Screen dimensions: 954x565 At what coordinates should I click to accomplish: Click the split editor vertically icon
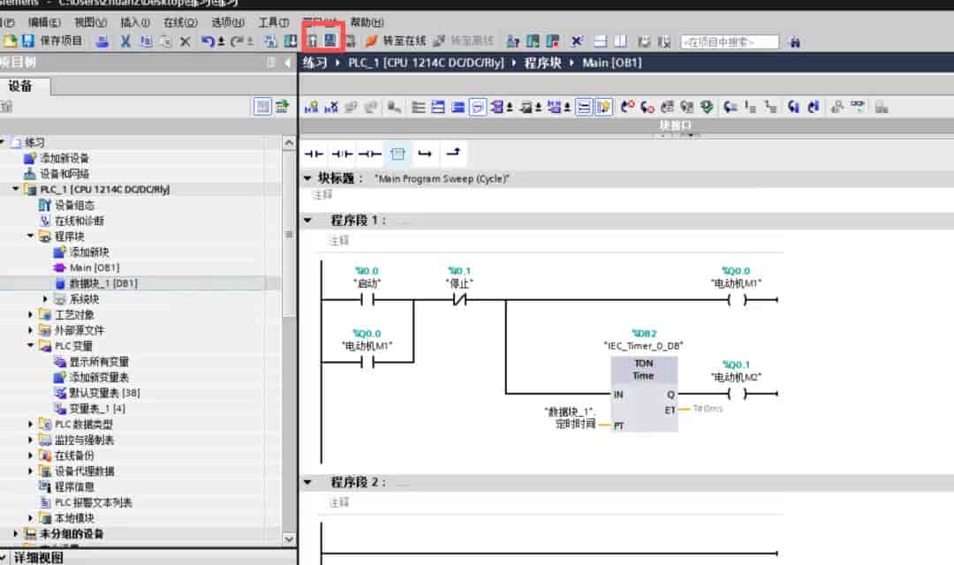point(621,41)
